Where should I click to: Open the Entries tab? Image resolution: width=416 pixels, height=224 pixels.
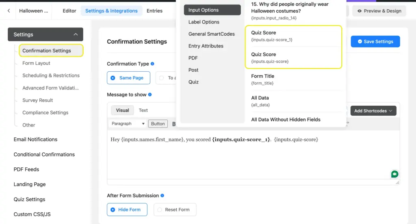pyautogui.click(x=154, y=11)
